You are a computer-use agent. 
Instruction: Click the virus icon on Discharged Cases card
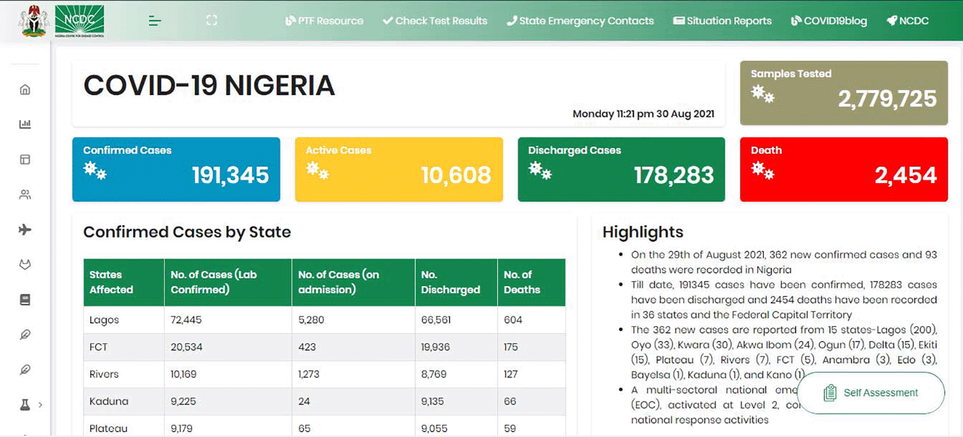(x=540, y=171)
